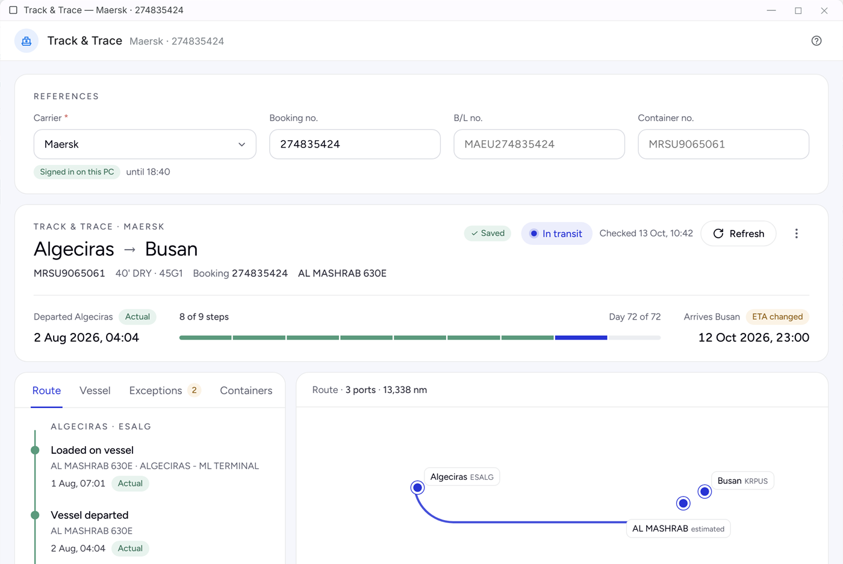Image resolution: width=843 pixels, height=564 pixels.
Task: Click the Loaded on vessel timeline dot
Action: [x=35, y=450]
